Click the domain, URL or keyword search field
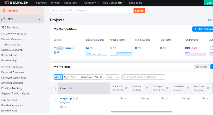This screenshot has height=115, width=213. tap(92, 11)
